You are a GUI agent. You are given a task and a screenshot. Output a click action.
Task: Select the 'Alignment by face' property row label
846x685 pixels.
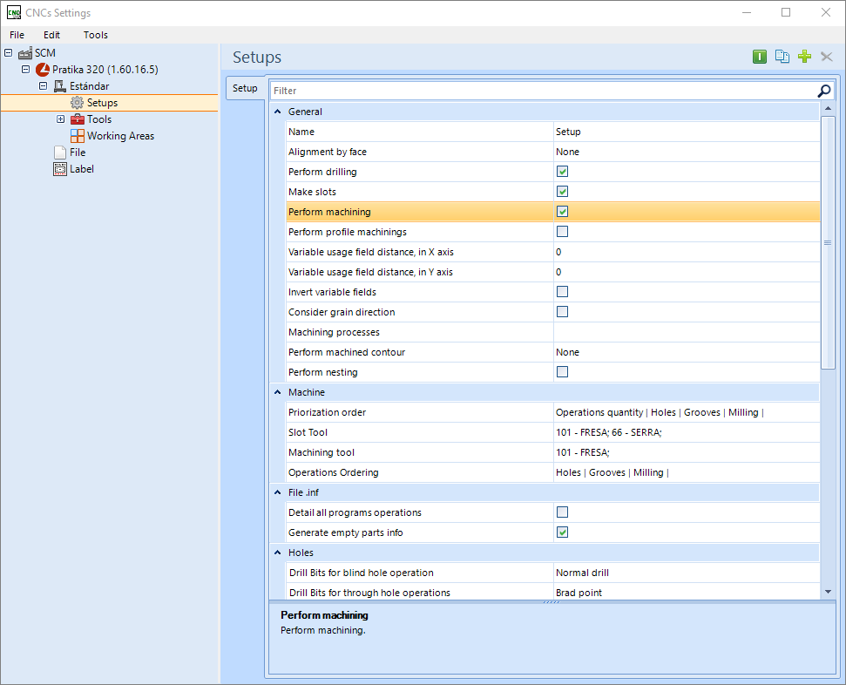[x=328, y=152]
